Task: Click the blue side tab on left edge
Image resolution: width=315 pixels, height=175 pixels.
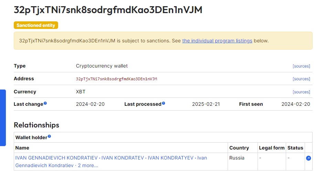Action: click(x=3, y=118)
